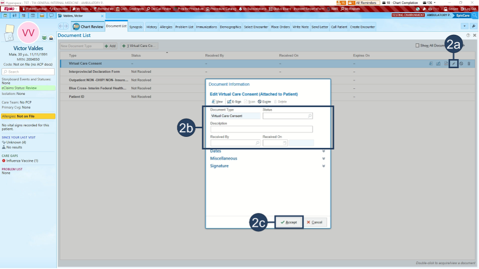Open the Problem List tab
This screenshot has height=269, width=479.
tap(183, 27)
